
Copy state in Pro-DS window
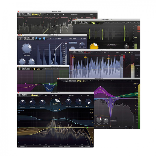coord(114,23)
